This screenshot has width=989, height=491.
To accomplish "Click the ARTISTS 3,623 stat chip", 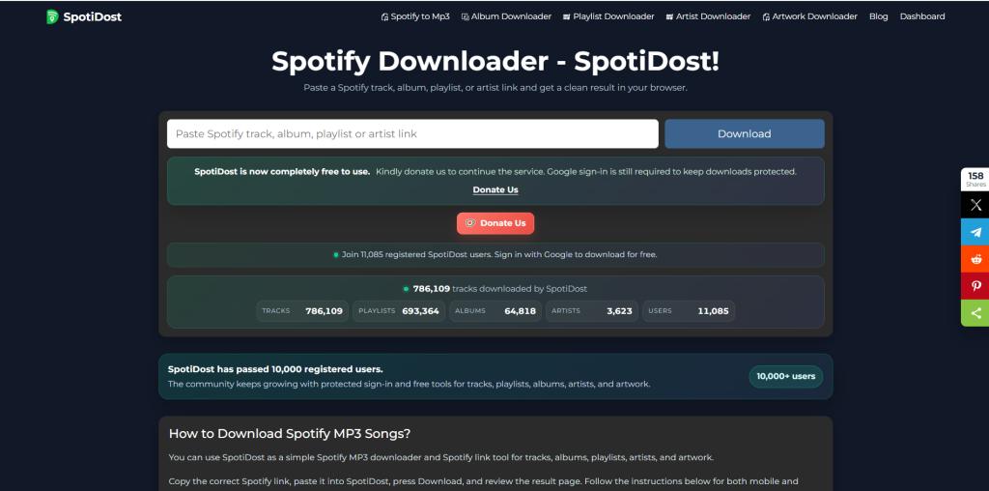I will click(592, 311).
